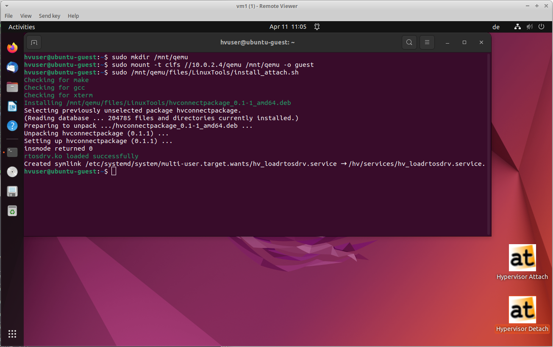Click the terminal search button
The height and width of the screenshot is (347, 553).
click(x=409, y=42)
